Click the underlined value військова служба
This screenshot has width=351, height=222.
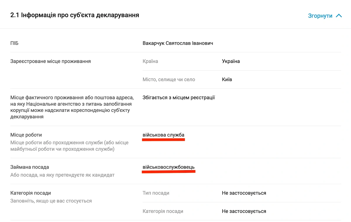click(x=163, y=135)
